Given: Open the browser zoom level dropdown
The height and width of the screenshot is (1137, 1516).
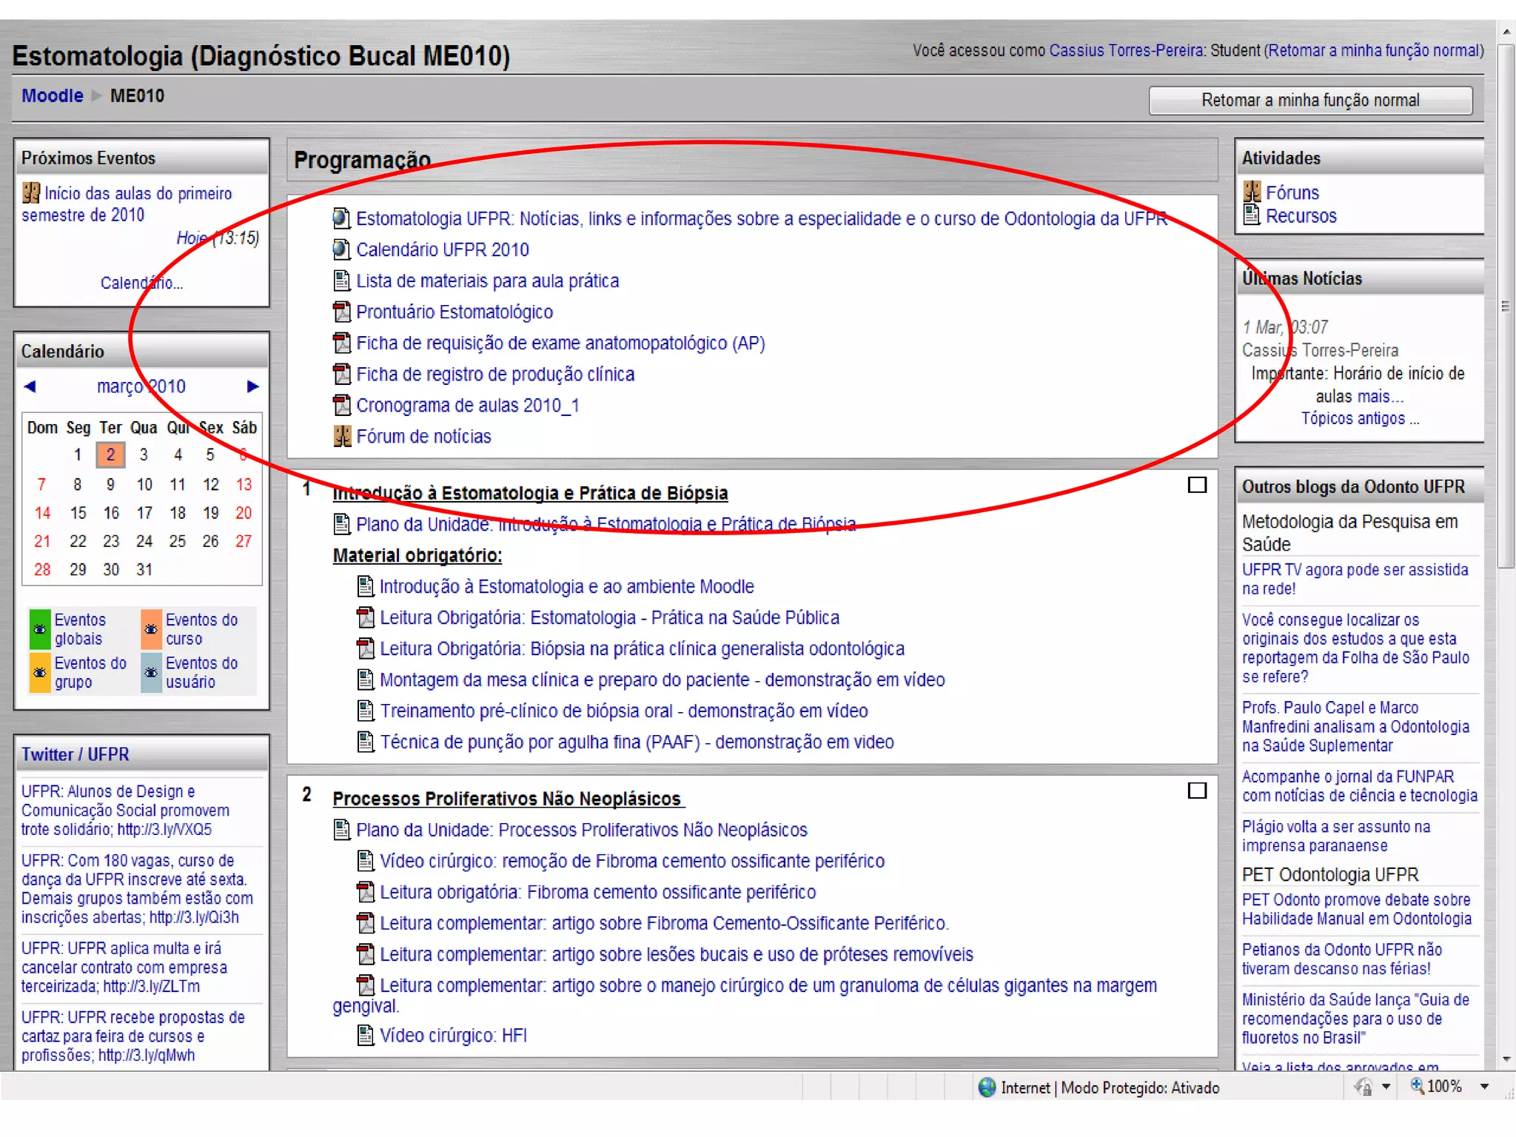Looking at the screenshot, I should coord(1484,1087).
